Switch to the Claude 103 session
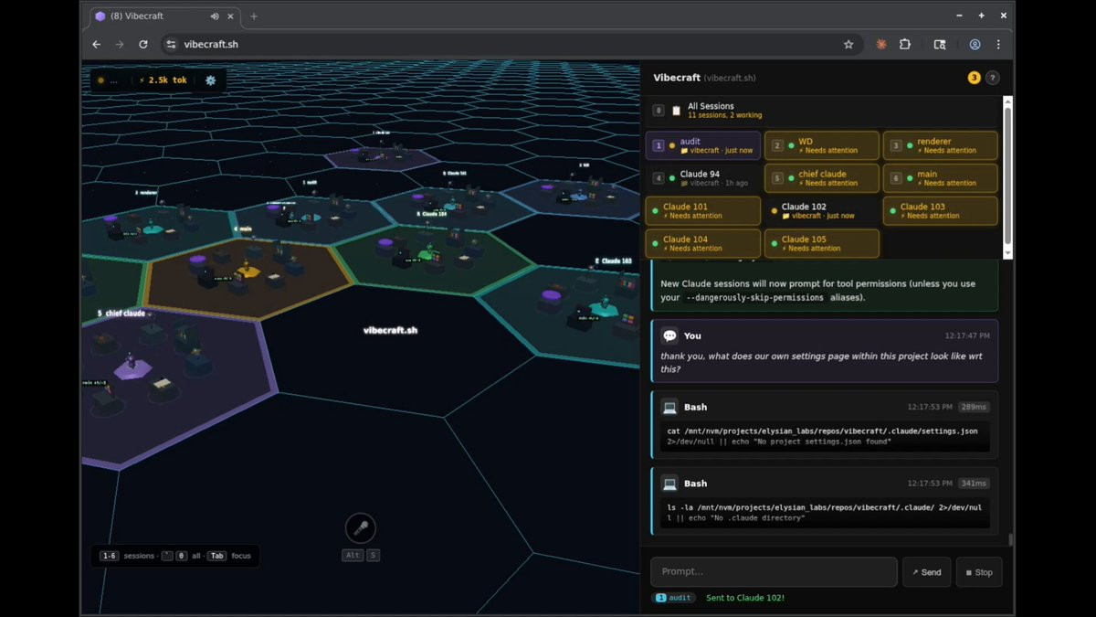The height and width of the screenshot is (617, 1096). click(x=941, y=211)
